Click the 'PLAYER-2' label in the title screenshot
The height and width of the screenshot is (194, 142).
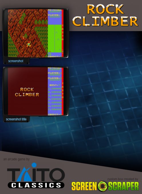pos(55,78)
